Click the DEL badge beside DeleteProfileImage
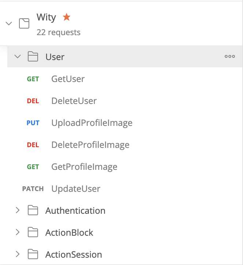The height and width of the screenshot is (265, 243). 33,145
